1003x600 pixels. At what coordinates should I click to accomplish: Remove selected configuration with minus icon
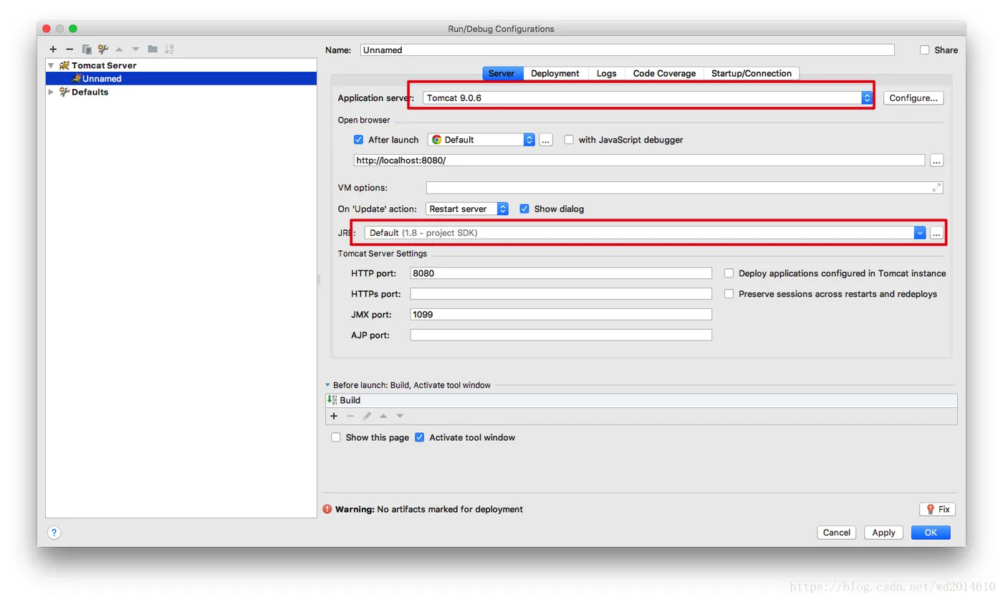[69, 49]
